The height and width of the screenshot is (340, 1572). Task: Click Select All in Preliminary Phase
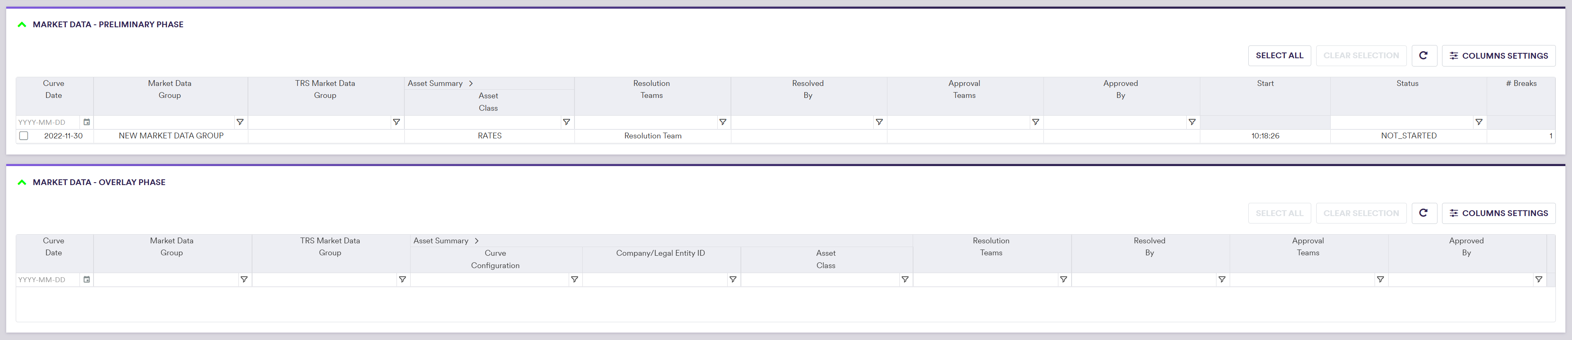pyautogui.click(x=1279, y=55)
